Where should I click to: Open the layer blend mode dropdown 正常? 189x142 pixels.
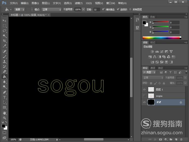pyautogui.click(x=153, y=78)
